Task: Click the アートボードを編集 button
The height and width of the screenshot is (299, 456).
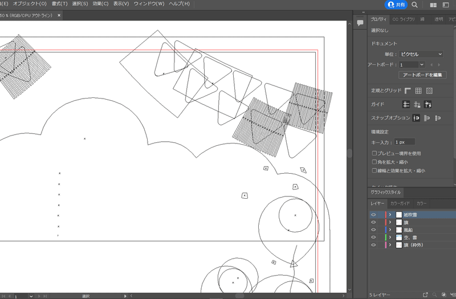Action: (422, 75)
